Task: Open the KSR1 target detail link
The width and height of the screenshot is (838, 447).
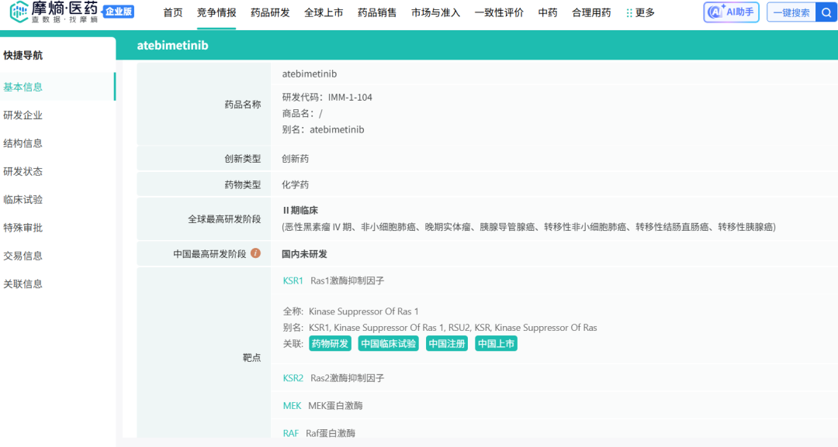Action: 291,281
